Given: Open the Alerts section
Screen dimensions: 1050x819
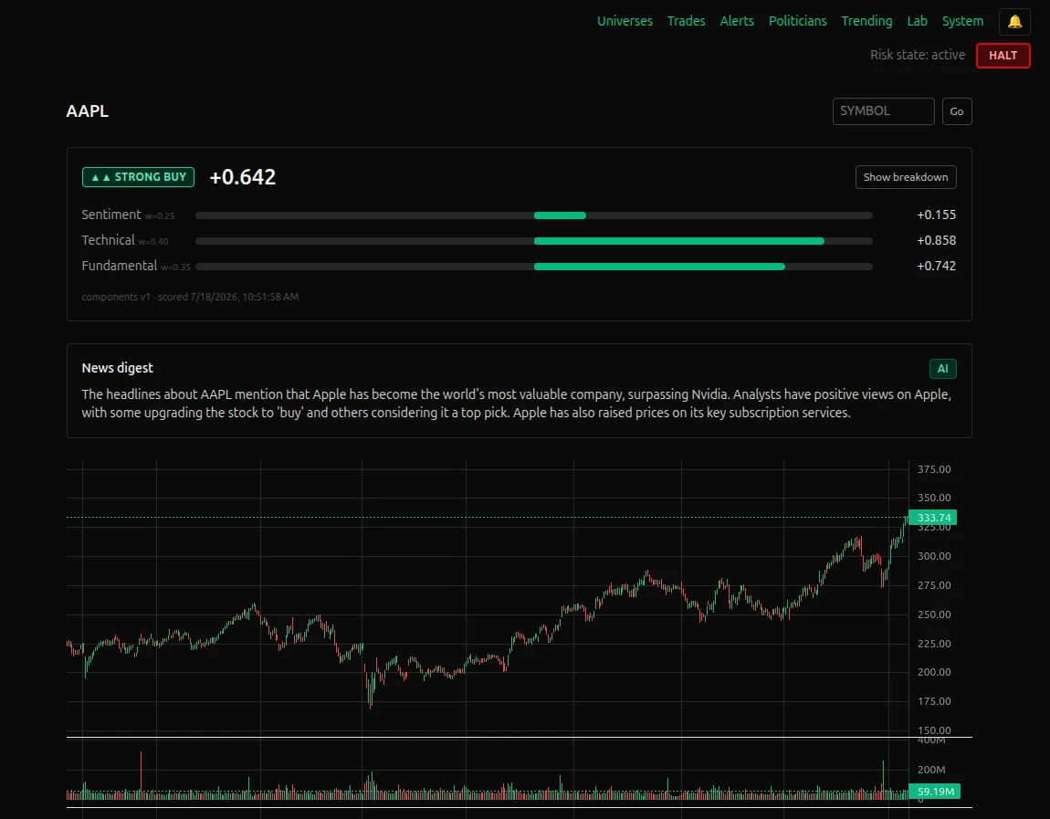Looking at the screenshot, I should click(x=737, y=21).
